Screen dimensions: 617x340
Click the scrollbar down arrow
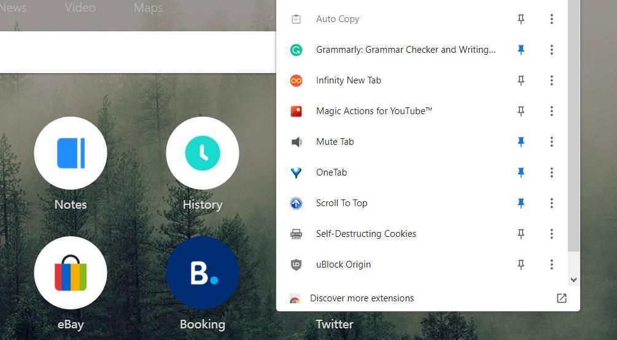click(x=573, y=280)
